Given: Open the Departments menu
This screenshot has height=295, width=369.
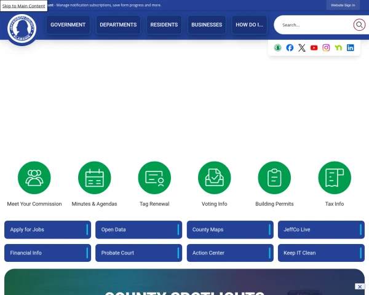Looking at the screenshot, I should (118, 25).
